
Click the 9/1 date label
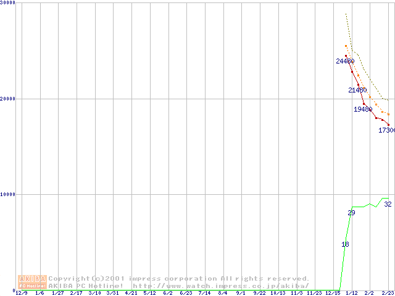(241, 294)
